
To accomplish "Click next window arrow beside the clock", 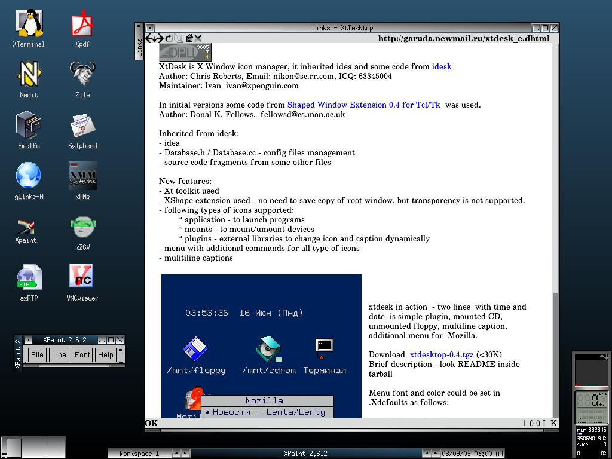I will click(436, 454).
